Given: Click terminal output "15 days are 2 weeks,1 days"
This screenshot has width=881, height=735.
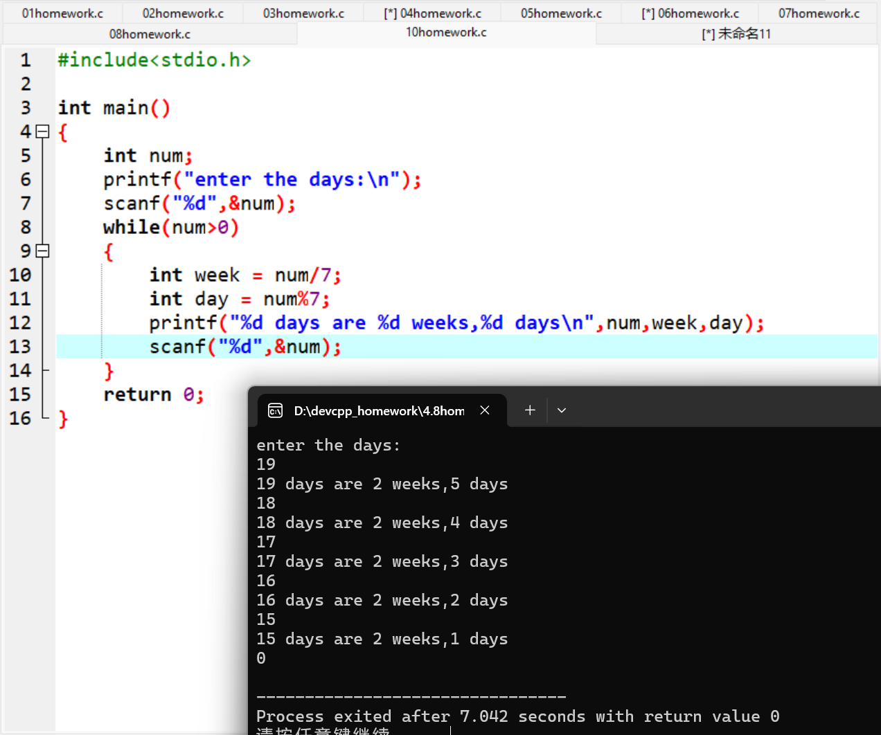Looking at the screenshot, I should point(382,639).
